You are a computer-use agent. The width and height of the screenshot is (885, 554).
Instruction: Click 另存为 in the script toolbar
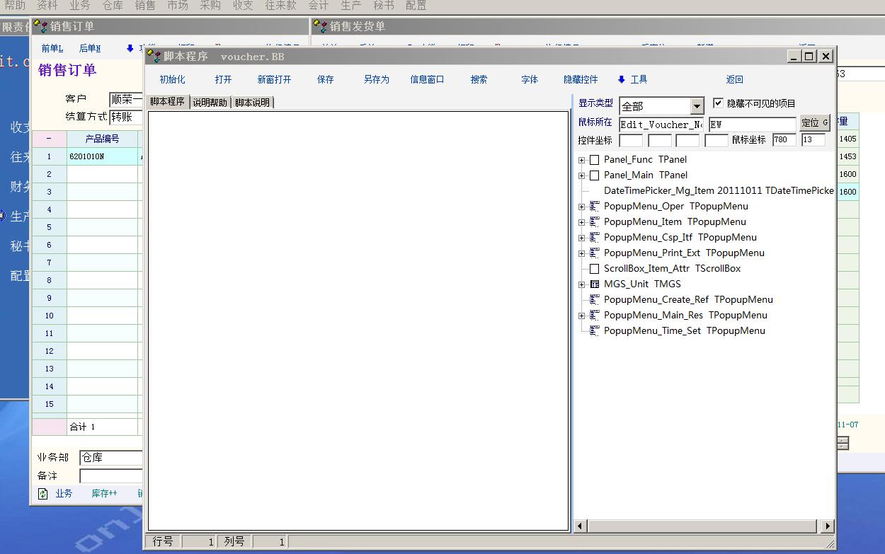376,79
